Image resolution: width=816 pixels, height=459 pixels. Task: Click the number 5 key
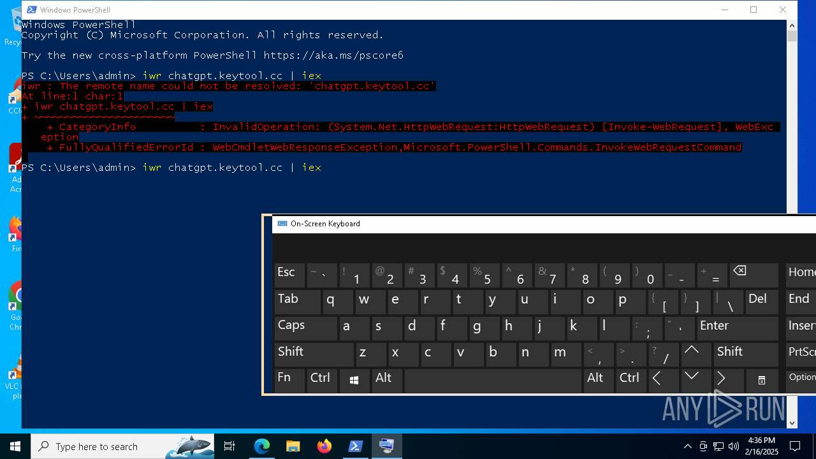(x=484, y=275)
